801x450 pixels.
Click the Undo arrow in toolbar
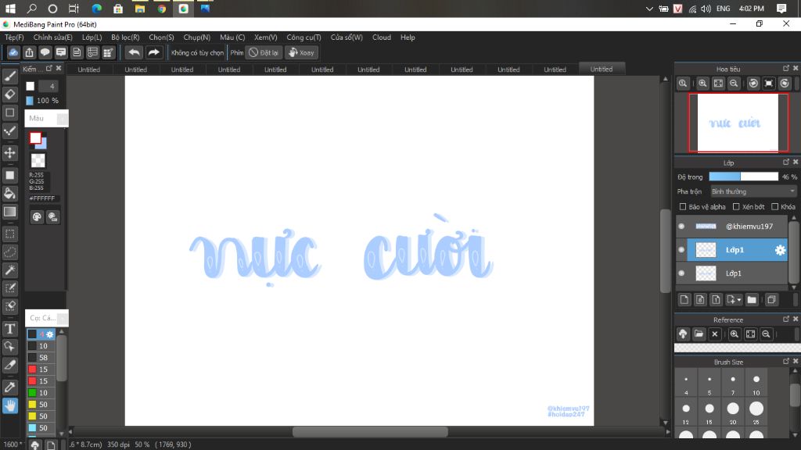pyautogui.click(x=134, y=52)
